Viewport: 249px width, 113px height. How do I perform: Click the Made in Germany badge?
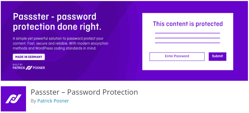pos(29,57)
